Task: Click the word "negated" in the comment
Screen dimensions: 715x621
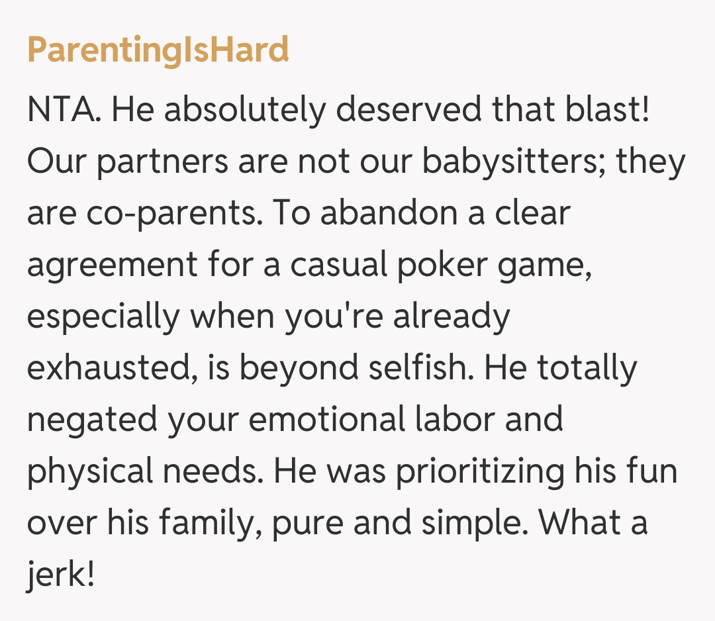Action: coord(92,420)
